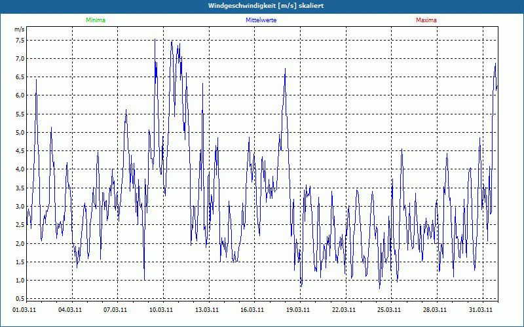Click the 5,0 y-axis value
Viewport: 524px width, 327px height.
pyautogui.click(x=20, y=133)
